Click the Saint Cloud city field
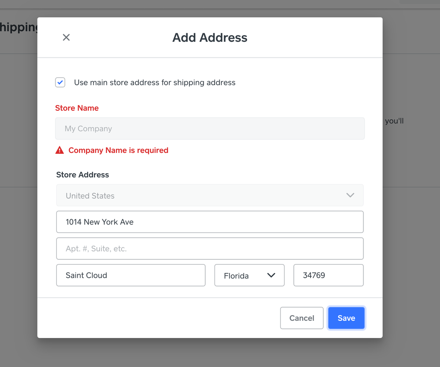This screenshot has width=440, height=367. 131,276
